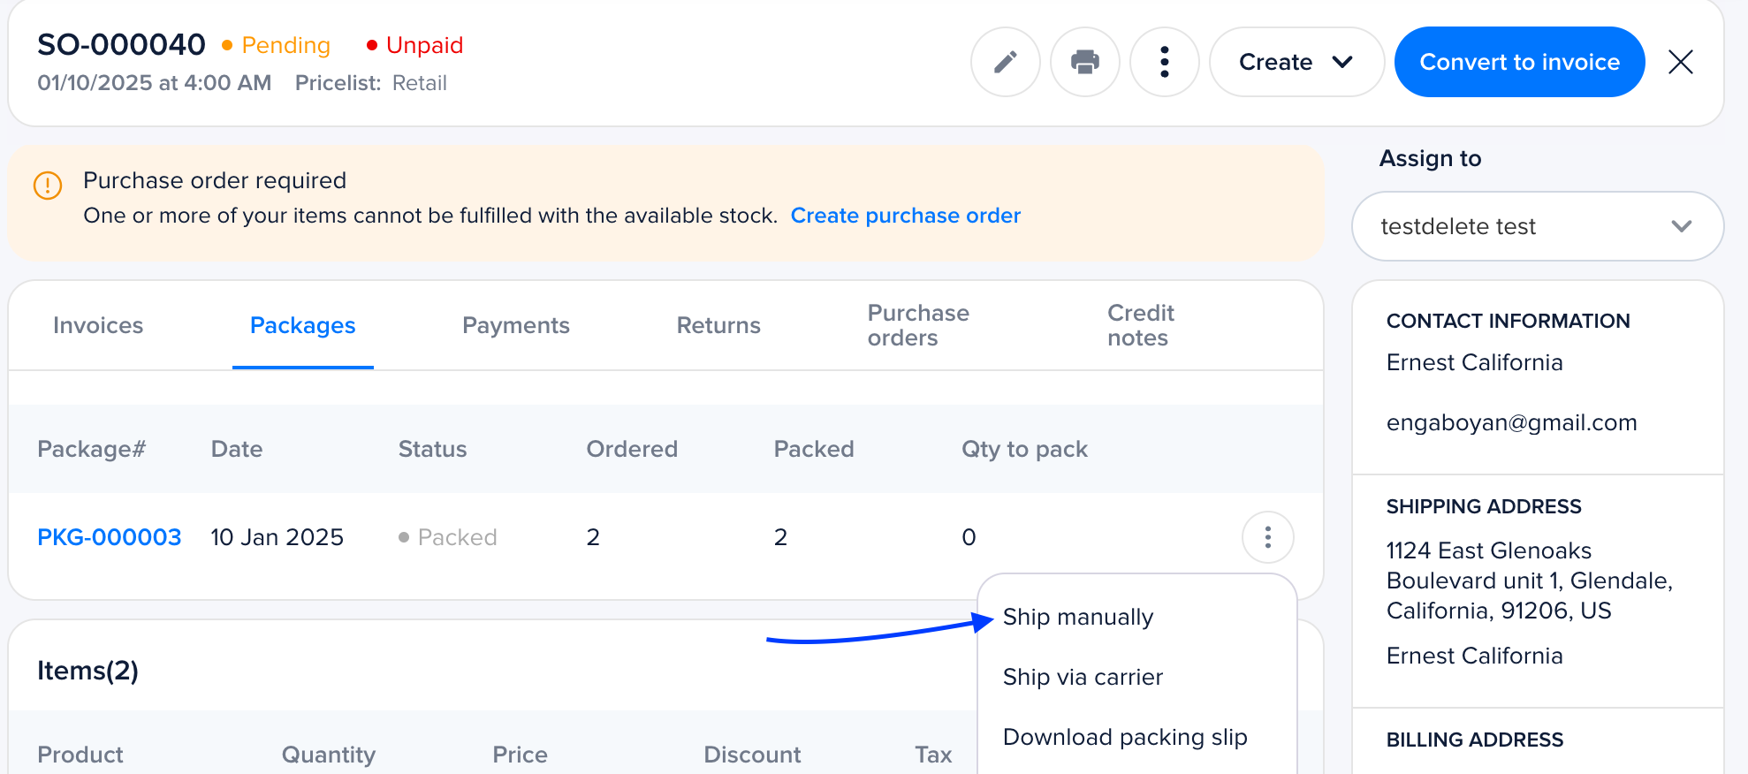
Task: Go to the Returns tab
Action: (718, 325)
